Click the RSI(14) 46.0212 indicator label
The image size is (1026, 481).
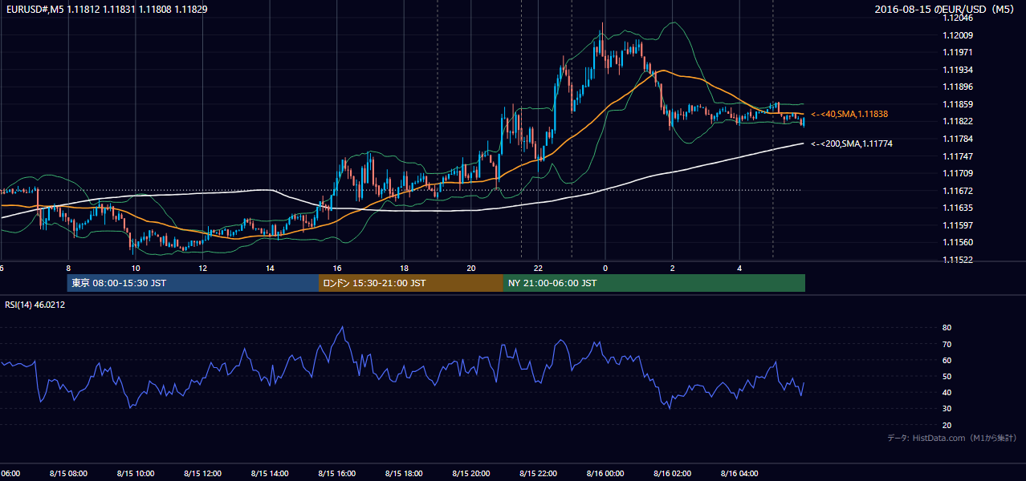(35, 305)
